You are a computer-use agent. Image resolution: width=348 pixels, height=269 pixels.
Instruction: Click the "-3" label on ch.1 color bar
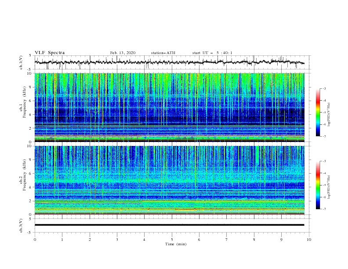click(x=324, y=88)
